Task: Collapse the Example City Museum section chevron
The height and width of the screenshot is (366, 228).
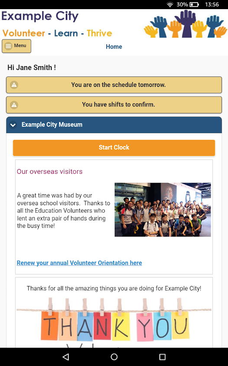Action: (x=13, y=125)
